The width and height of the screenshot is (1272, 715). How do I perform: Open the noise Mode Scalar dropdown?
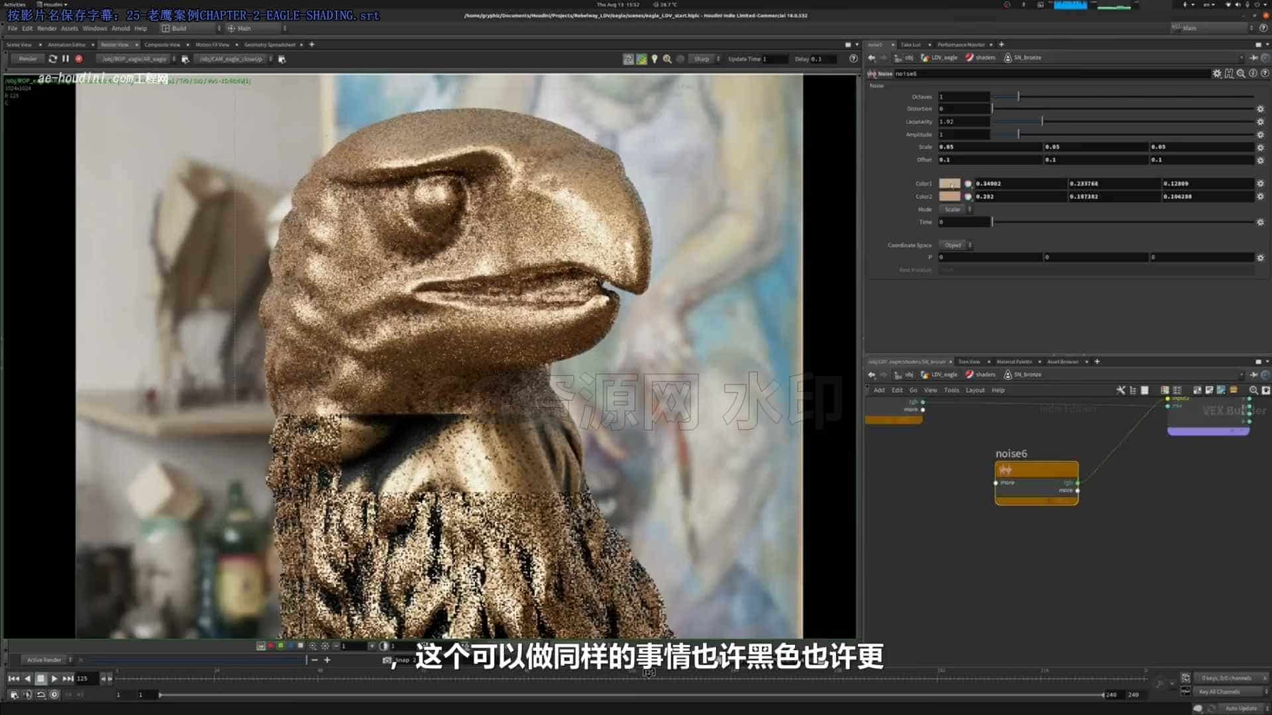(x=956, y=209)
